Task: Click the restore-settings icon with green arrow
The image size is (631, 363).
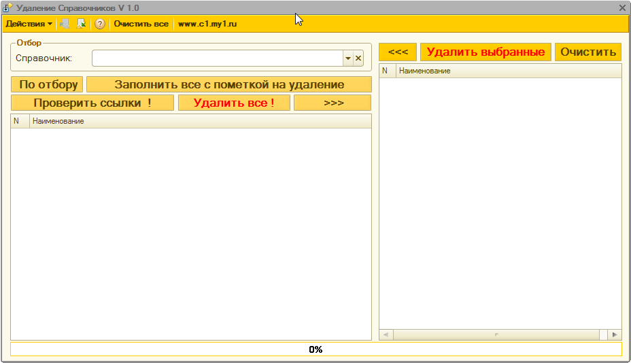Action: pyautogui.click(x=82, y=24)
